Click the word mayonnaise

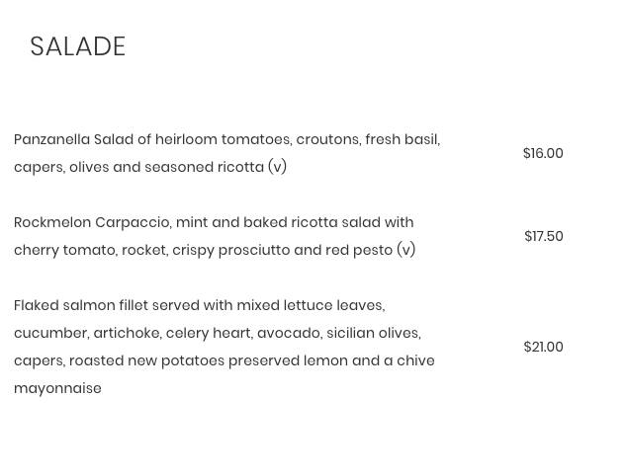[x=57, y=388]
